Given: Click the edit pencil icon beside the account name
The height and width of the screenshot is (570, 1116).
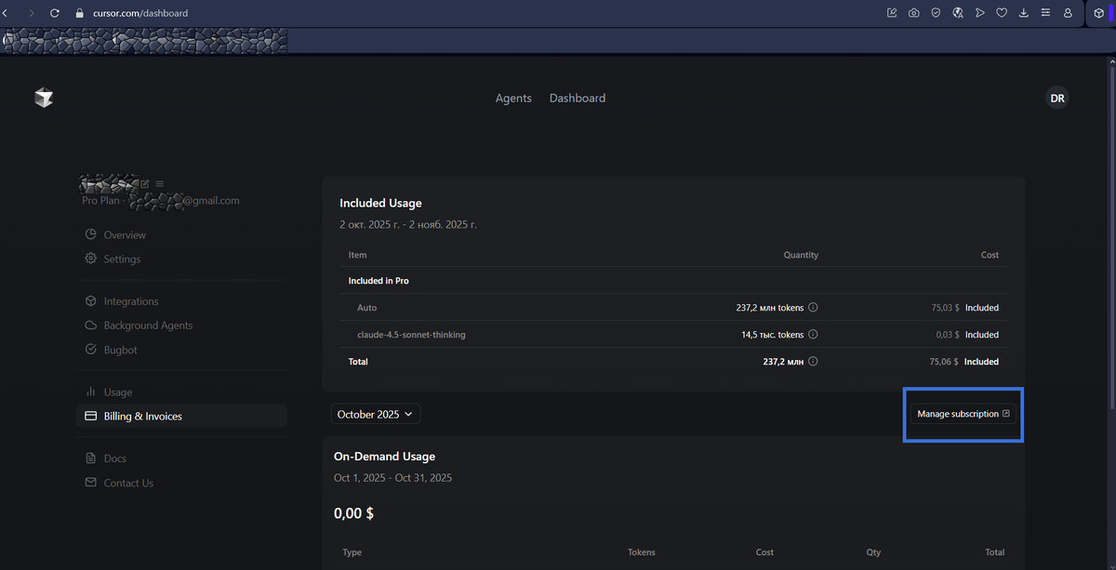Looking at the screenshot, I should (145, 184).
